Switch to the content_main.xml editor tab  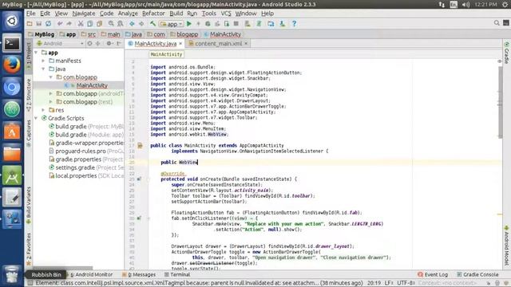(x=218, y=44)
